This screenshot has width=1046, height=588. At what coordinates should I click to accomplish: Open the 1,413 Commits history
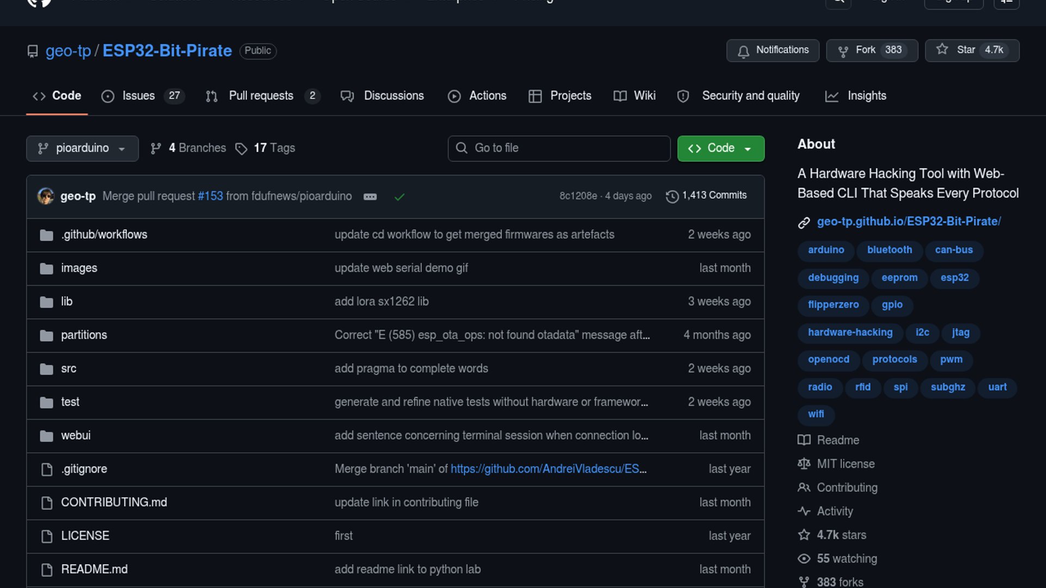(707, 195)
